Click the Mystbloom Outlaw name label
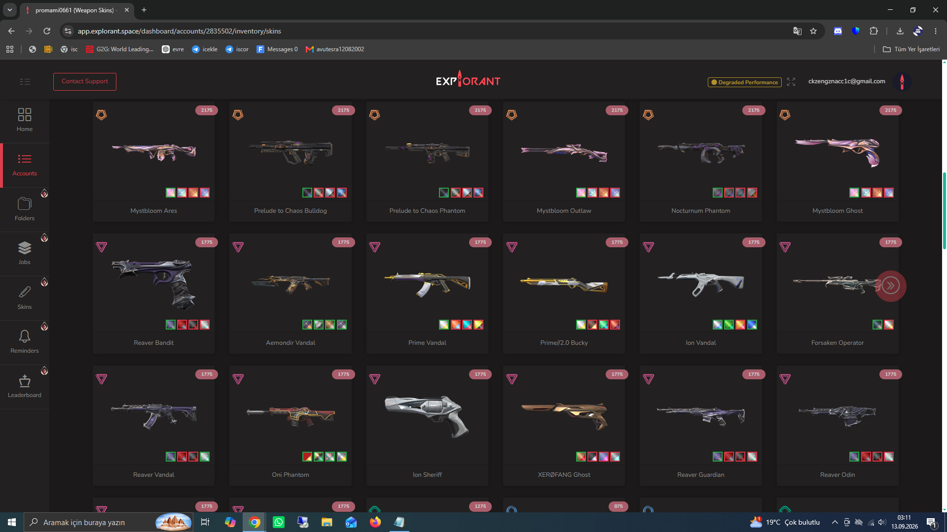This screenshot has width=947, height=532. [x=564, y=211]
